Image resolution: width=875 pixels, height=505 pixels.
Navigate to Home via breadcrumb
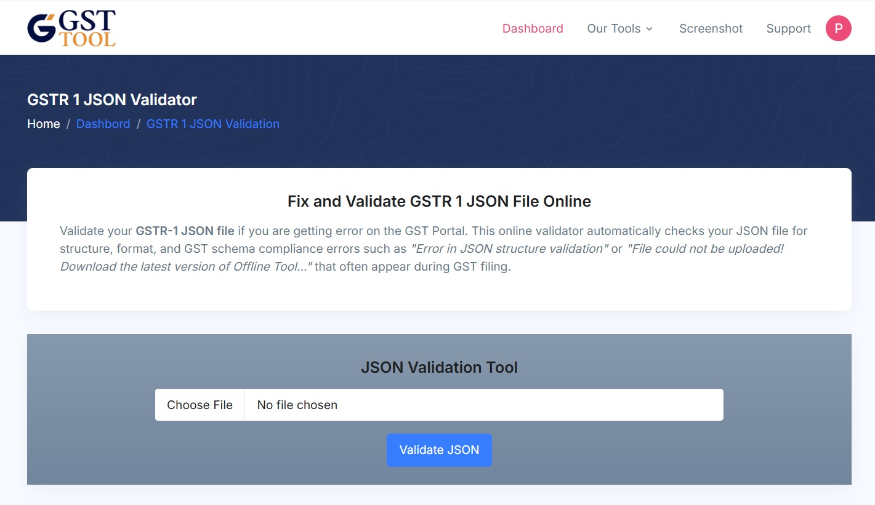tap(43, 124)
